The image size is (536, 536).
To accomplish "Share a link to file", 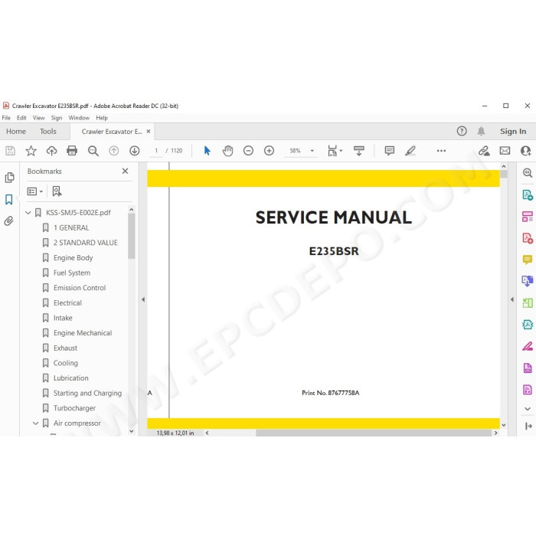I will tap(484, 151).
